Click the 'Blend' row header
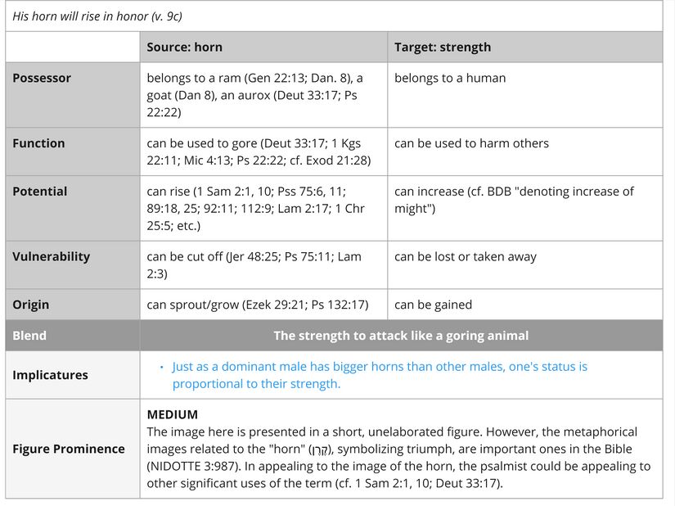This screenshot has width=675, height=506. click(29, 336)
